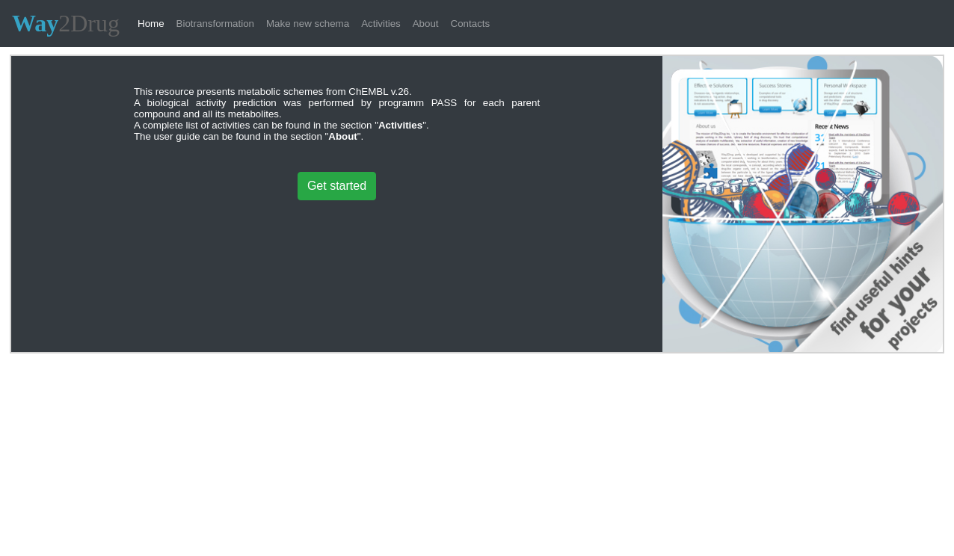Open the Home page tab

pos(151,23)
